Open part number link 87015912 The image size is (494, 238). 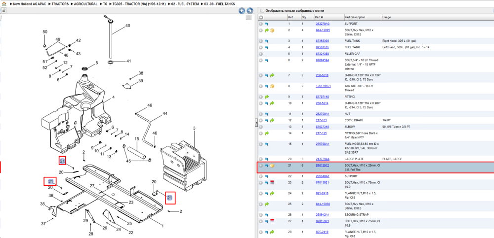point(323,166)
